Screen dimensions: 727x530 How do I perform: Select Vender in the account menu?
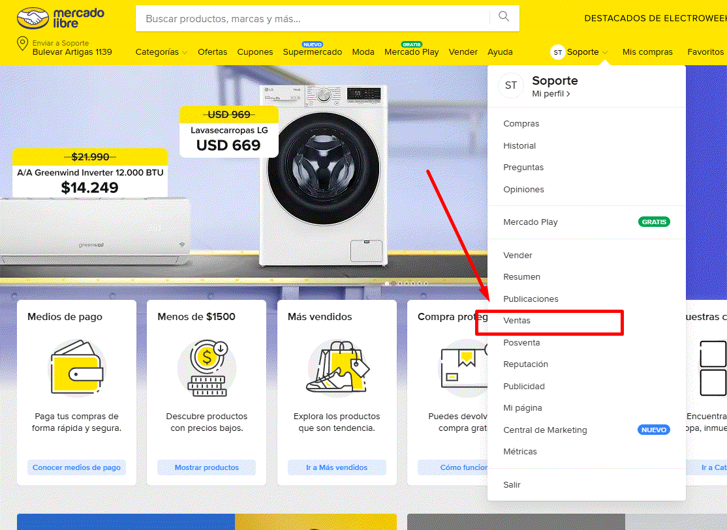click(518, 256)
